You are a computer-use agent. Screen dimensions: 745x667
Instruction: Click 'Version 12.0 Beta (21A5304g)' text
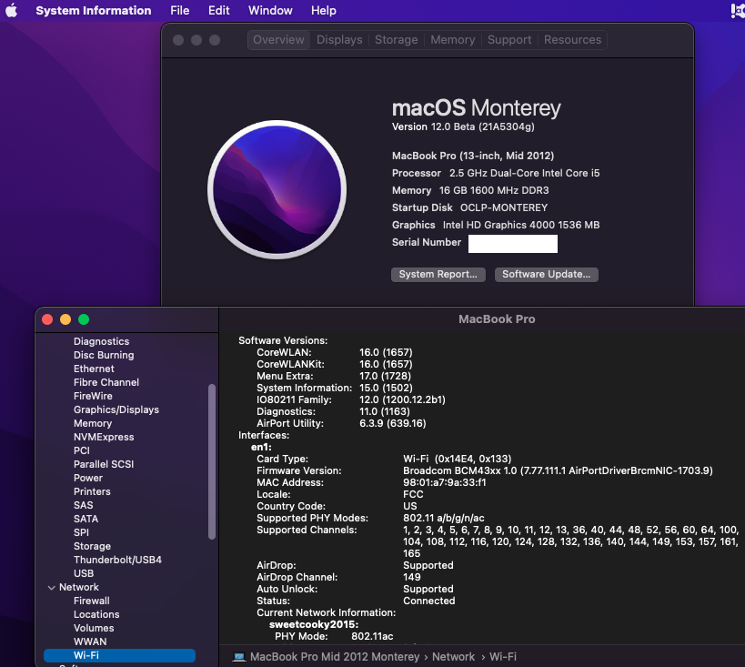[x=463, y=126]
